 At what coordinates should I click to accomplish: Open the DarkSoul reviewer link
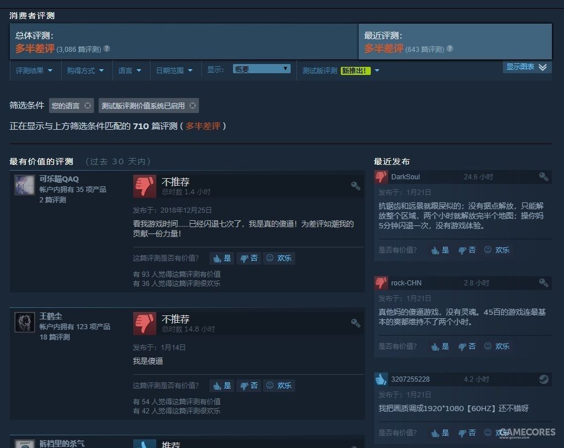[405, 177]
